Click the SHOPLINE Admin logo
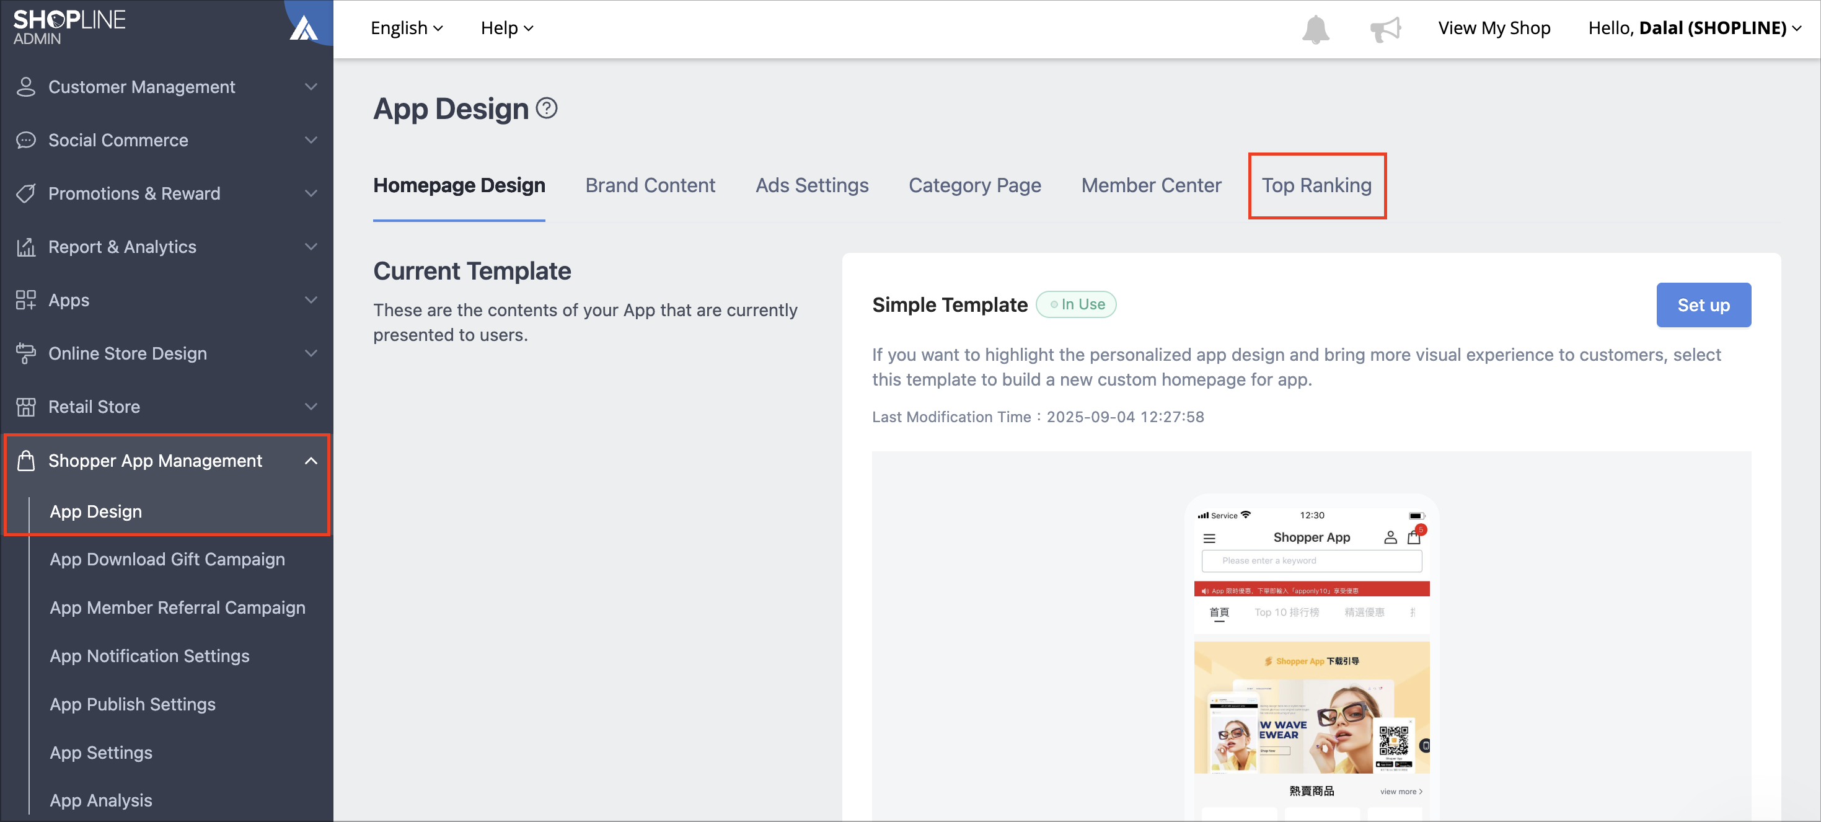 pyautogui.click(x=69, y=27)
